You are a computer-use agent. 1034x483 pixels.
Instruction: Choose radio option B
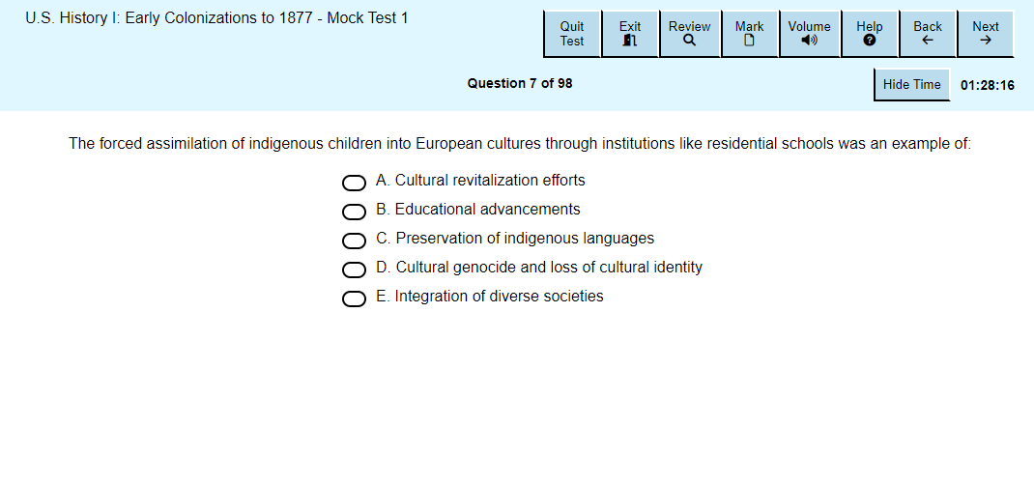(x=355, y=212)
